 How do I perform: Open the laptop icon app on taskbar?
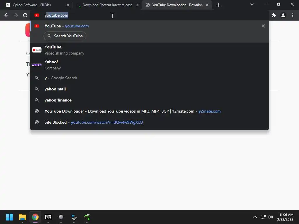[x=74, y=217]
